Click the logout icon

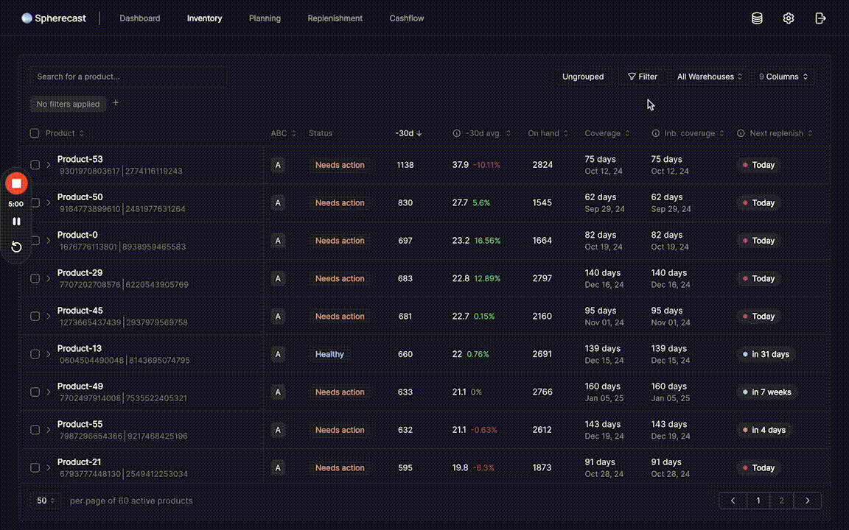point(820,18)
